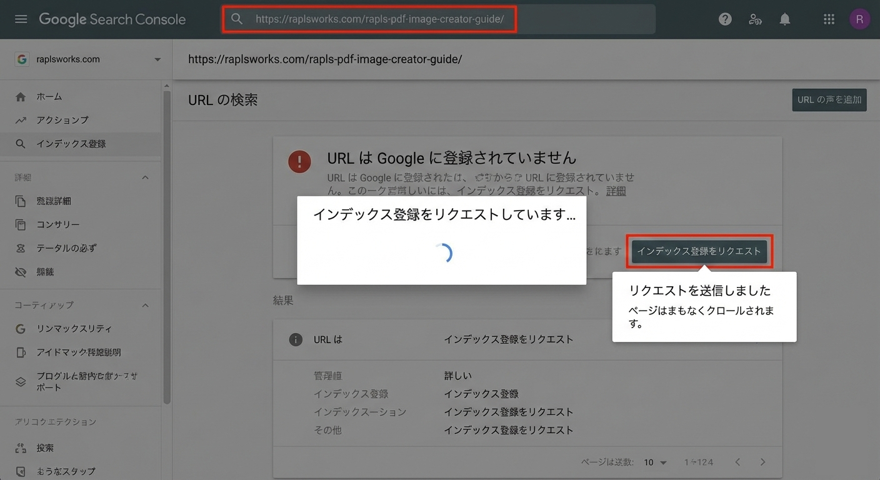Collapse the 詳細 sidebar section
Viewport: 880px width, 480px height.
pyautogui.click(x=145, y=177)
